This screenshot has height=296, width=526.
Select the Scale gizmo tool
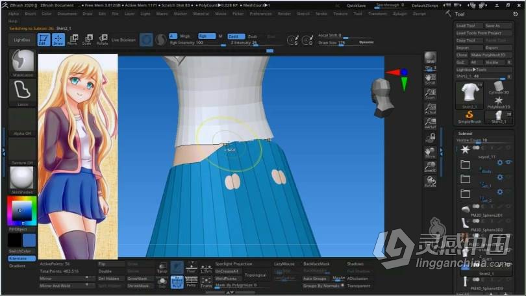point(87,40)
